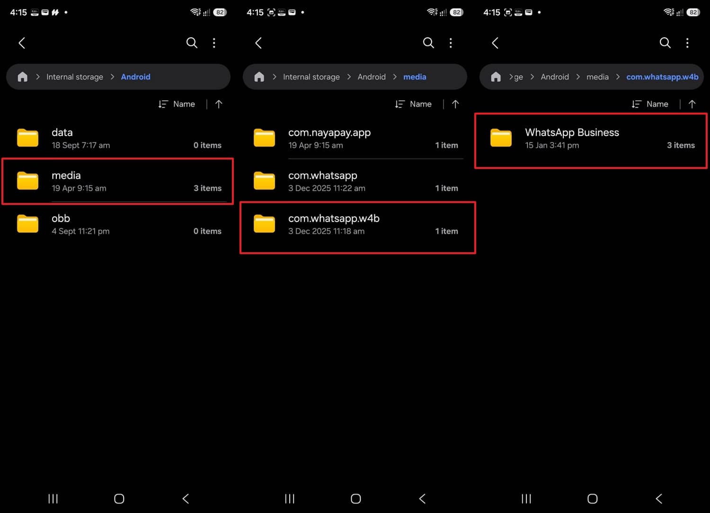Open the com.whatsapp folder
Screen dimensions: 710x513
click(355, 181)
